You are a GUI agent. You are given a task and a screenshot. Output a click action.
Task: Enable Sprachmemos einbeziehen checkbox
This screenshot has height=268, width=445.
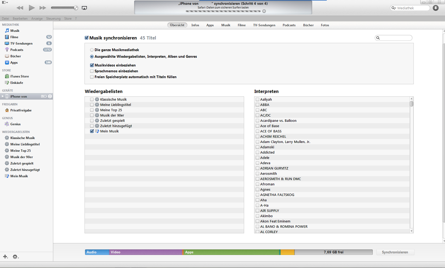coord(92,71)
